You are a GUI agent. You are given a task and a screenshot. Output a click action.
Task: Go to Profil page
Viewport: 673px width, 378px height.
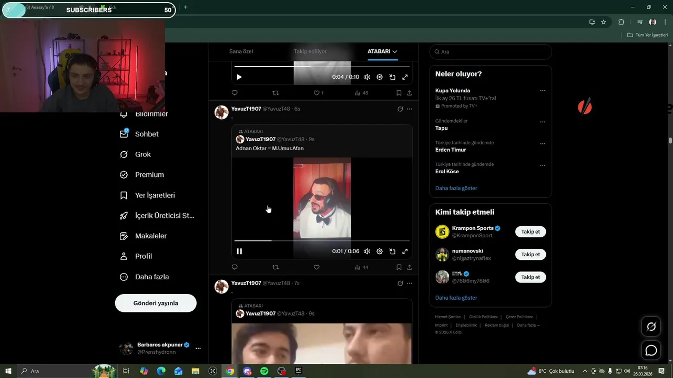coord(136,256)
